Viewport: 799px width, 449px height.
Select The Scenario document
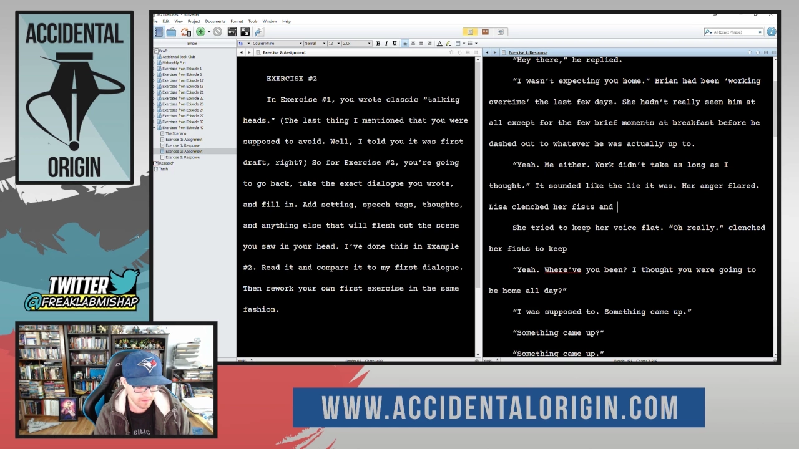[x=175, y=133]
